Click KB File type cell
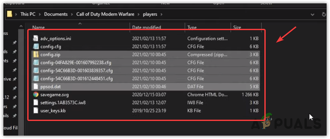 pyautogui.click(x=195, y=111)
